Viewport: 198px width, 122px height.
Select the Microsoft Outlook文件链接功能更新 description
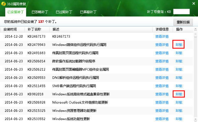coord(80,103)
